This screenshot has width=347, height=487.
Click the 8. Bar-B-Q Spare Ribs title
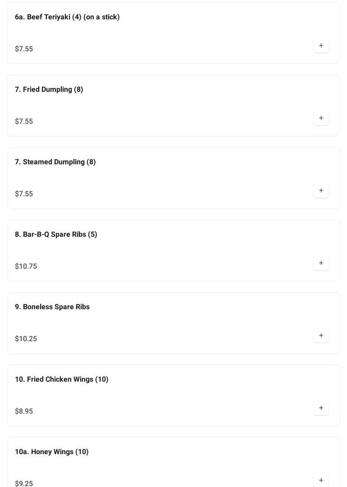pos(56,234)
